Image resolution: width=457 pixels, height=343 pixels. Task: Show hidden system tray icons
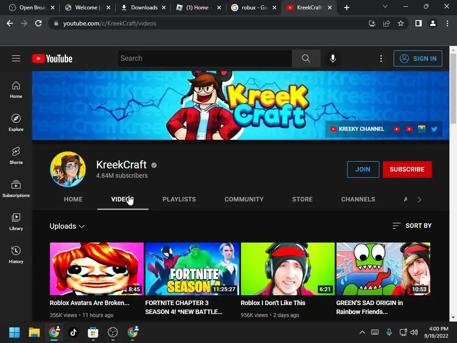[x=362, y=332]
